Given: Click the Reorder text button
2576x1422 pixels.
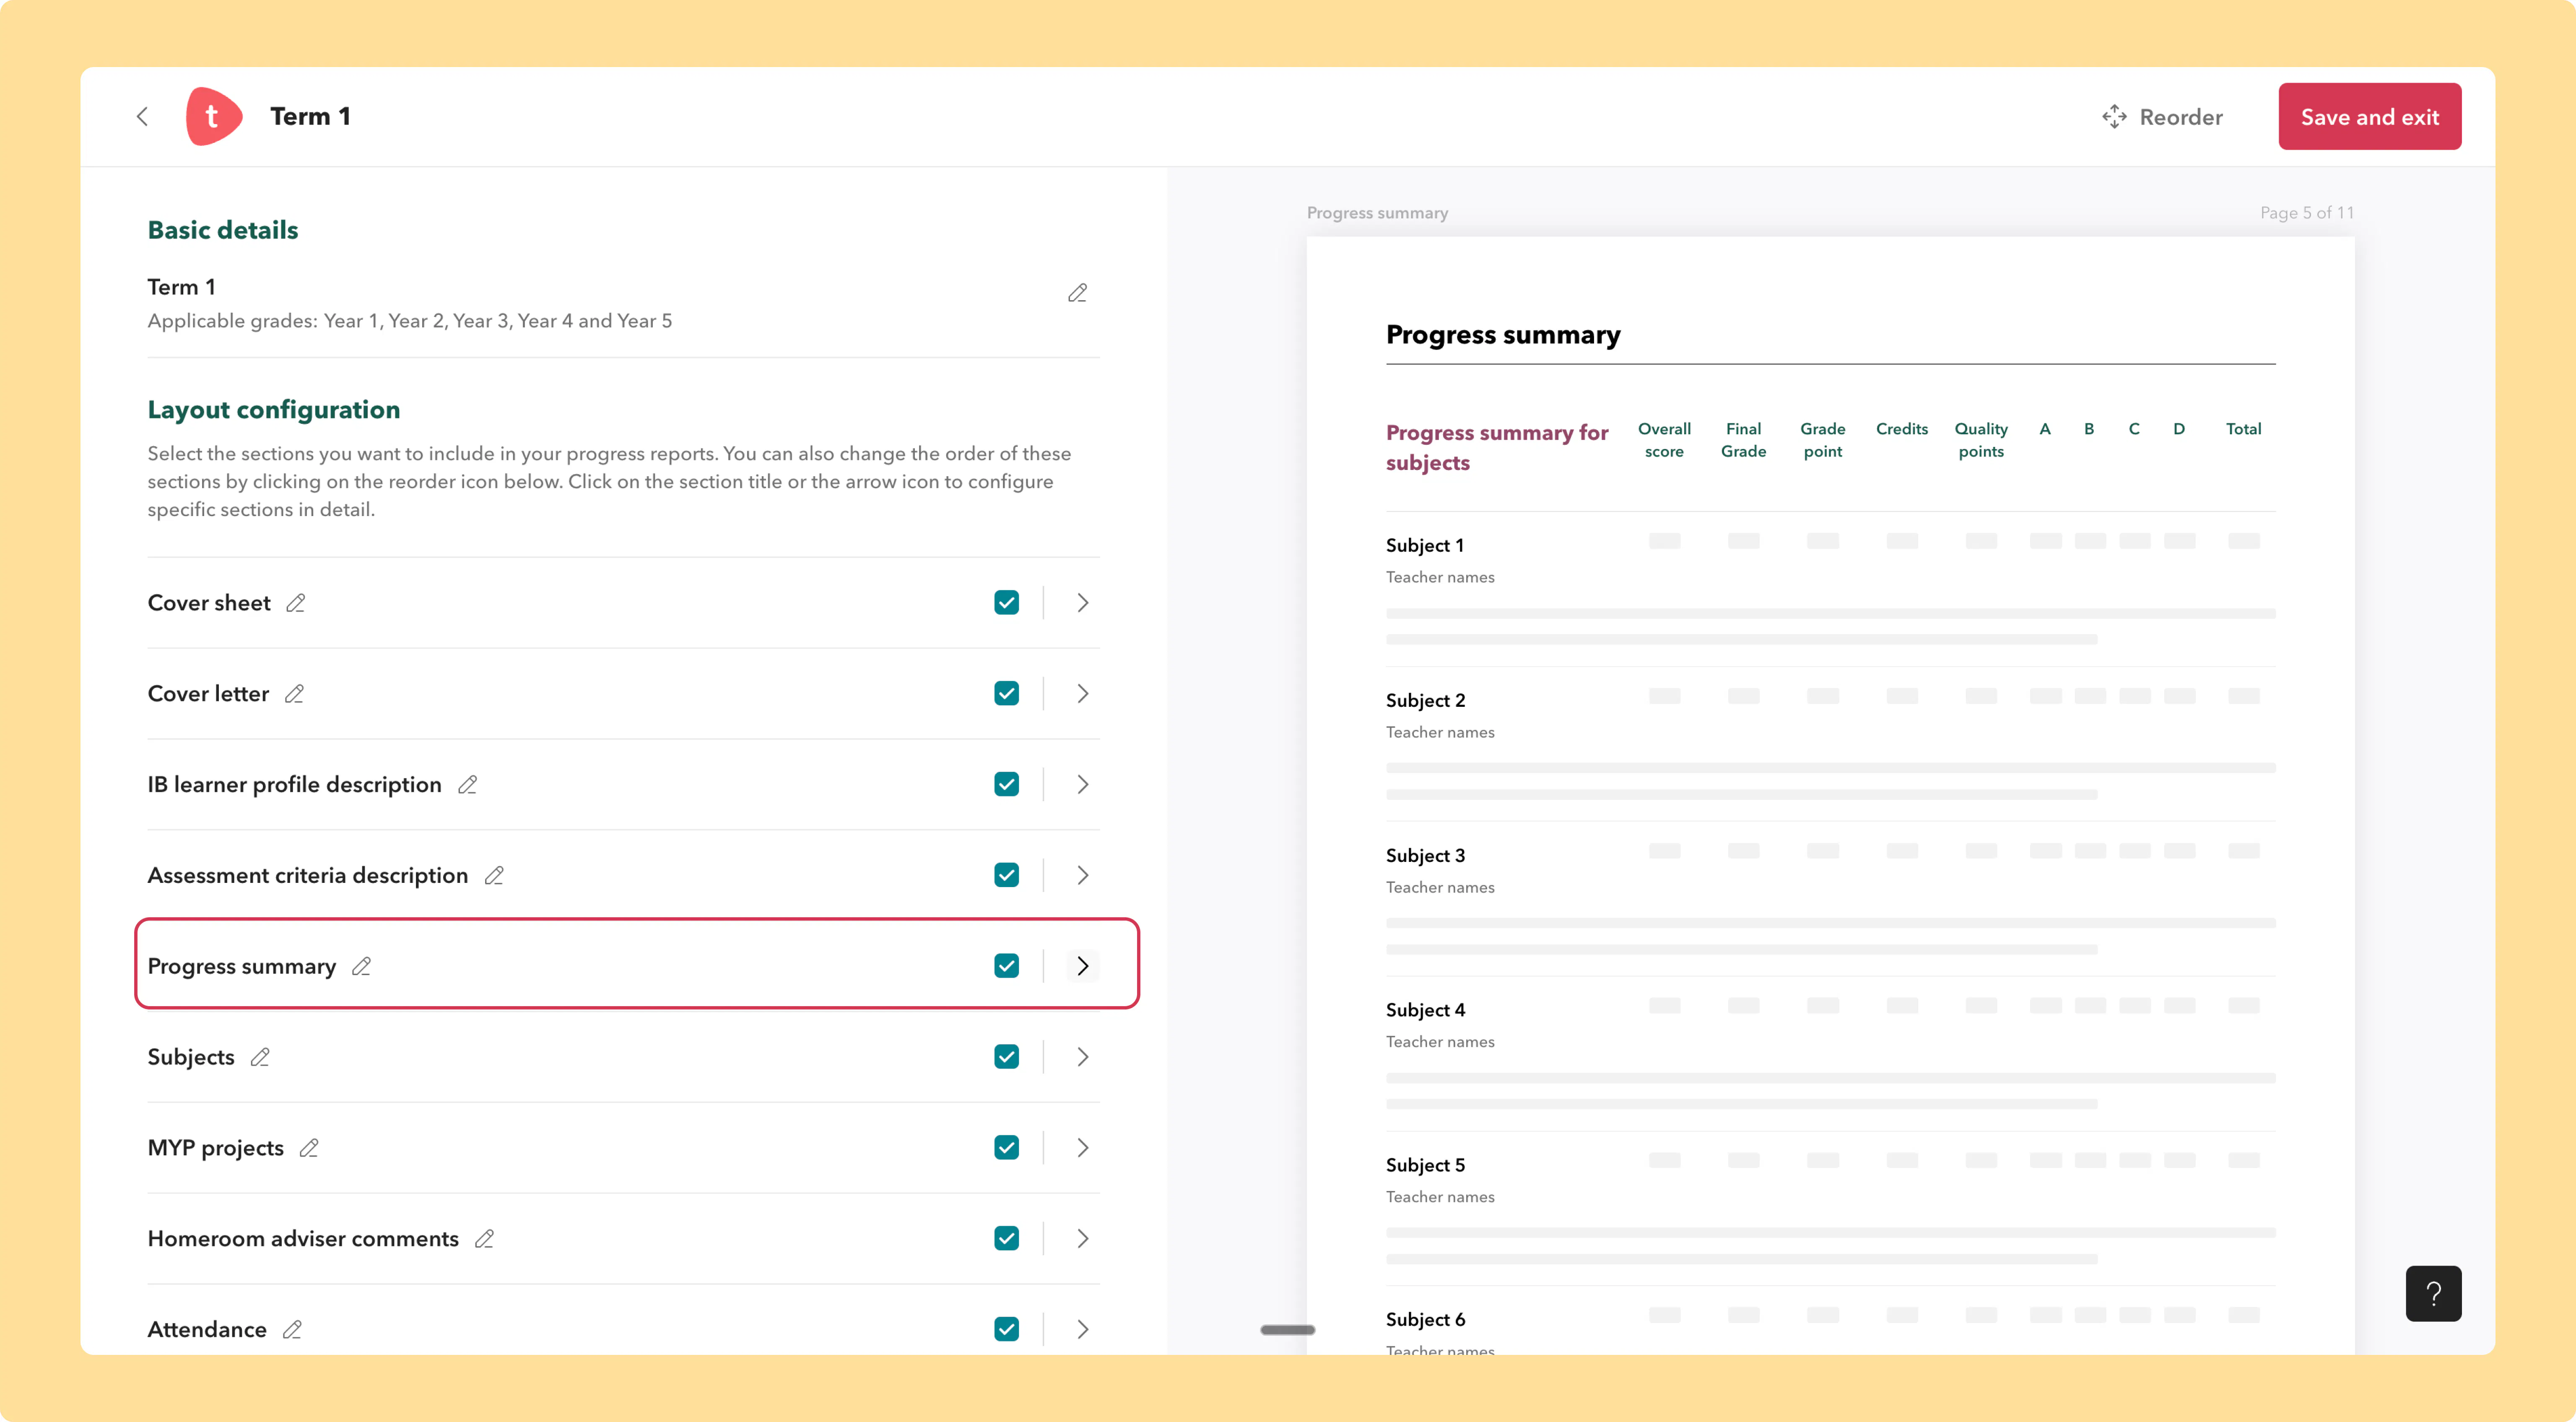Looking at the screenshot, I should pos(2181,117).
